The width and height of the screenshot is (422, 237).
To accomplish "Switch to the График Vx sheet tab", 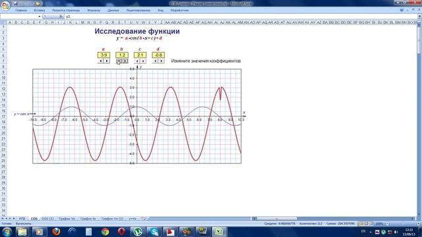I will click(67, 219).
